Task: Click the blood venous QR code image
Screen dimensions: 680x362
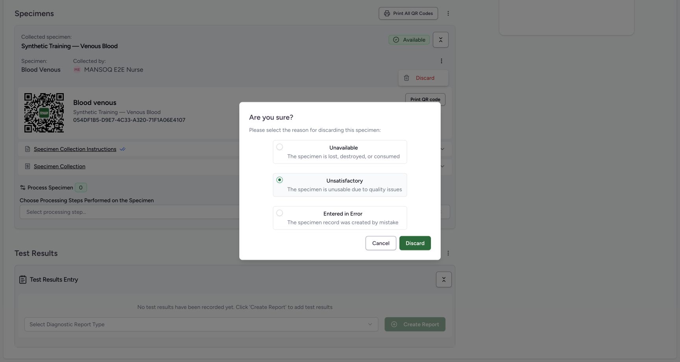Action: (44, 113)
